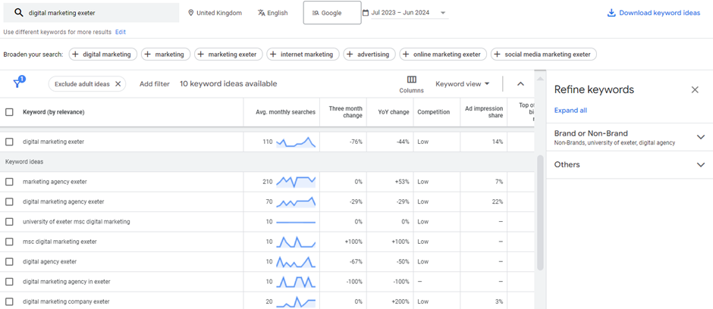
Task: Open the trend sparkline for msc digital marketing exeter
Action: pyautogui.click(x=296, y=242)
